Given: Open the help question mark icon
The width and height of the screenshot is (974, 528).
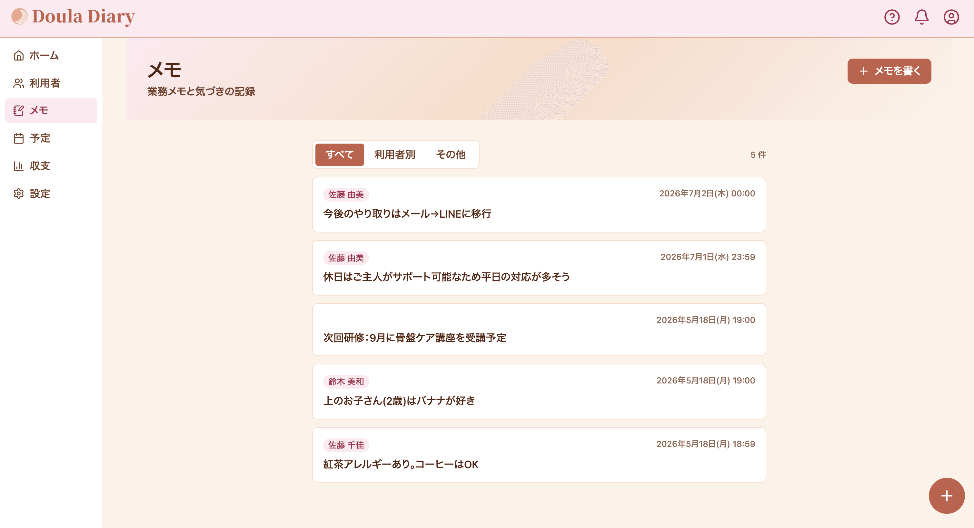Looking at the screenshot, I should click(x=891, y=17).
